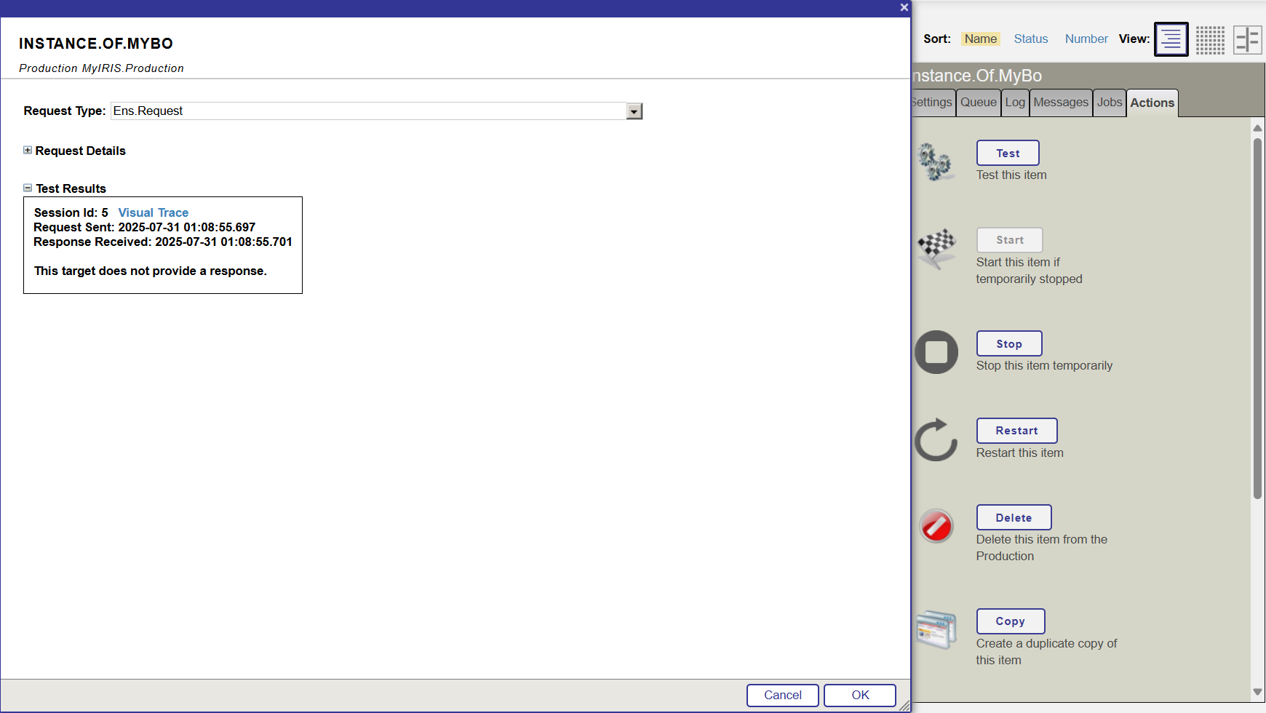Click the Request Type input field
Viewport: 1266px width, 713px height.
[x=367, y=111]
